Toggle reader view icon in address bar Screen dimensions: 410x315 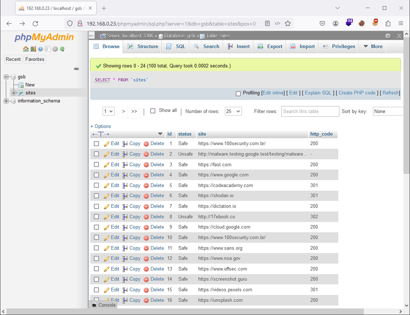(x=267, y=24)
